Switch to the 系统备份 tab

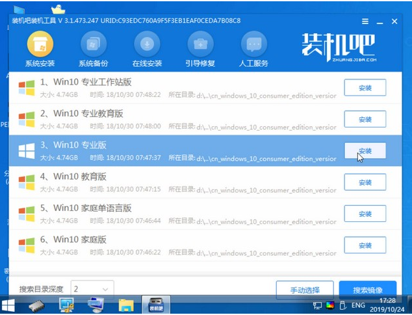(x=94, y=49)
